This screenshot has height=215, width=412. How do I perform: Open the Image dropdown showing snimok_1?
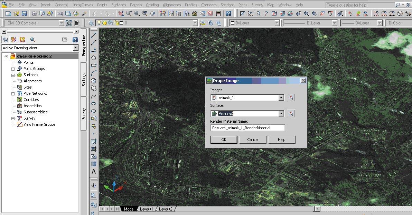pyautogui.click(x=281, y=98)
